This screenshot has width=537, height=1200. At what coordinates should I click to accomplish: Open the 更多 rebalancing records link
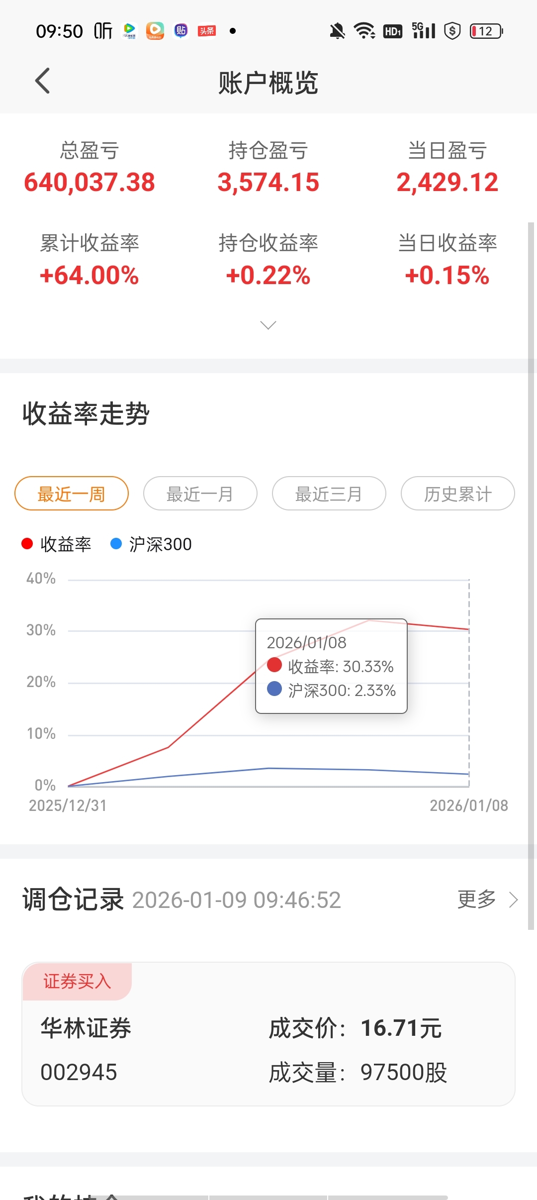477,899
